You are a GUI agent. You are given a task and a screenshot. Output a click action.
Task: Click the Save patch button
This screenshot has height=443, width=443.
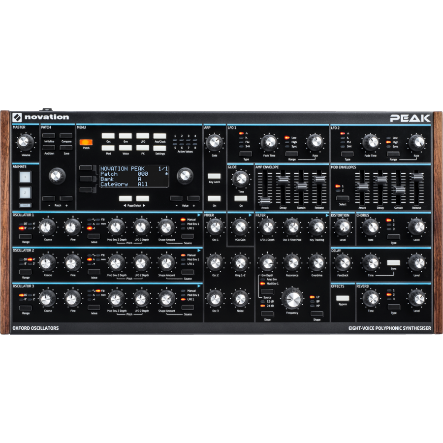pos(66,148)
